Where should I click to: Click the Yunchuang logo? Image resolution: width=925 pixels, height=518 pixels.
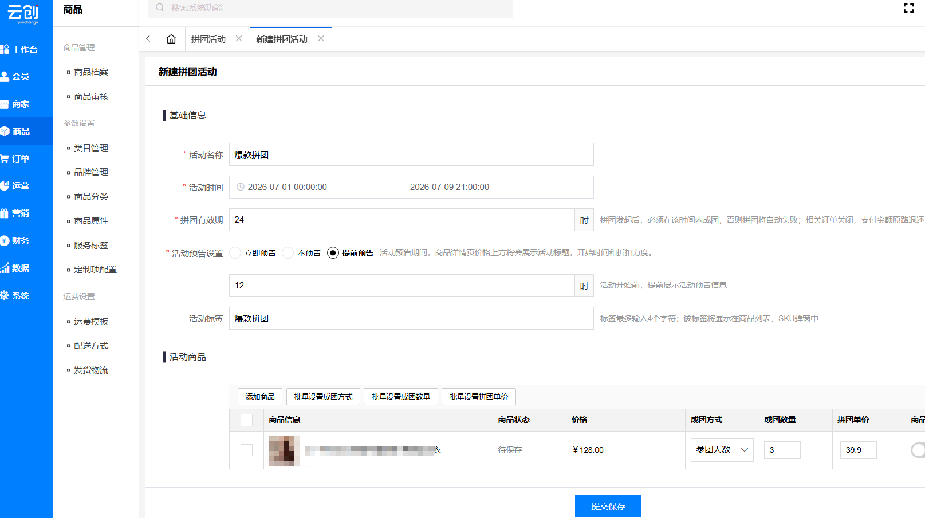(23, 14)
